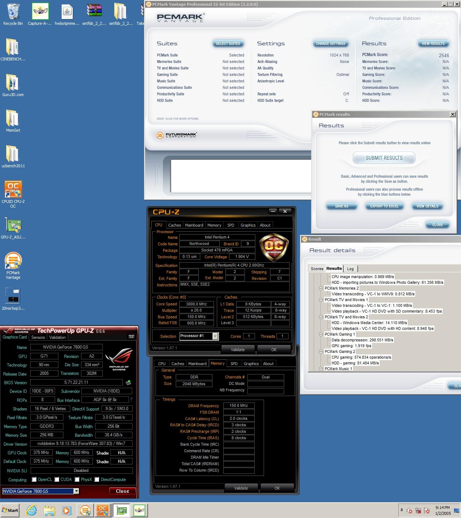Open the MemSet folder icon
Viewport: 461px width, 518px height.
tap(13, 121)
